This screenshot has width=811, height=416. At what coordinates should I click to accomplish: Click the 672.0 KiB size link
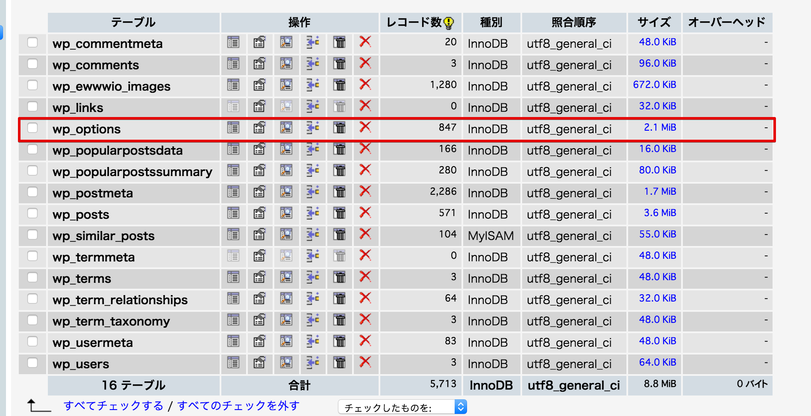point(655,85)
